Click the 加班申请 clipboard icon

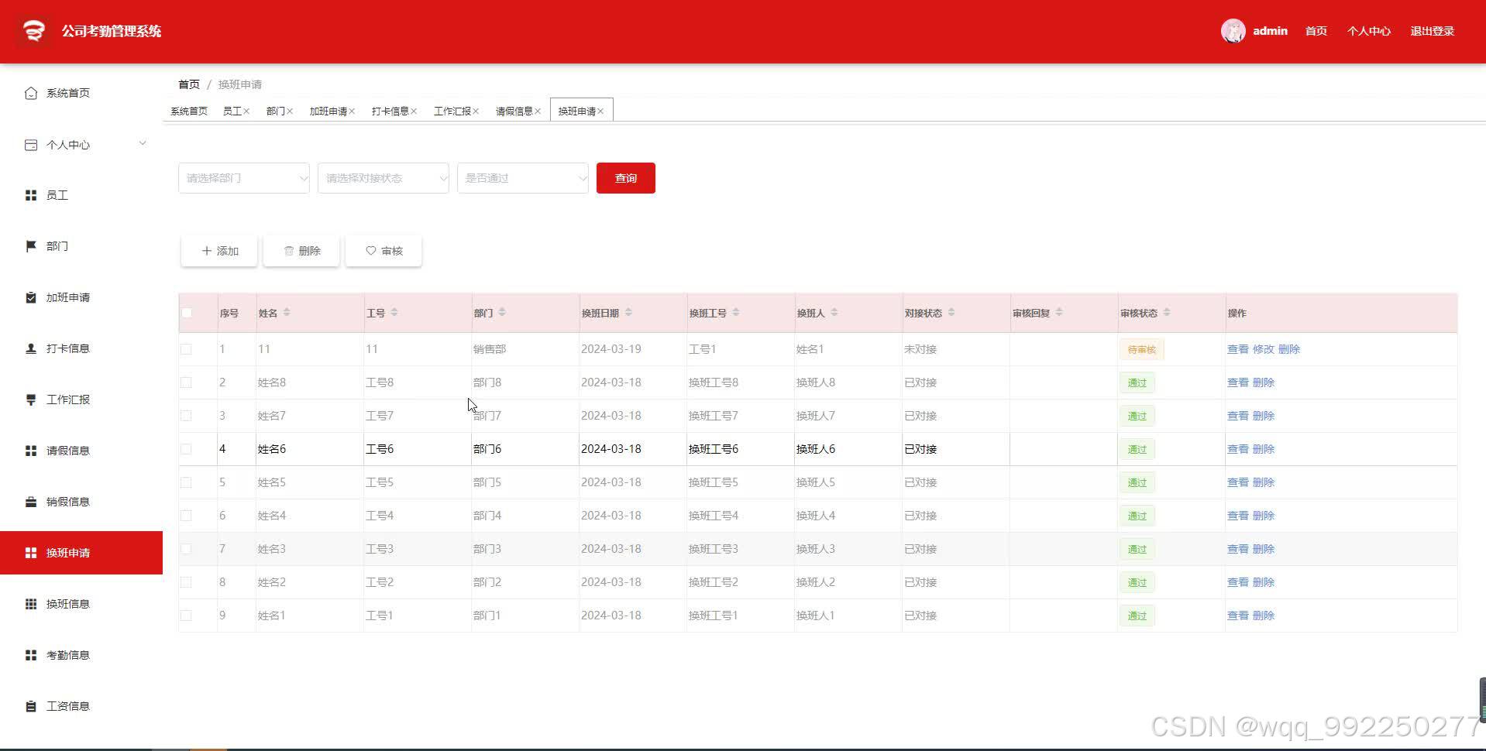tap(31, 297)
